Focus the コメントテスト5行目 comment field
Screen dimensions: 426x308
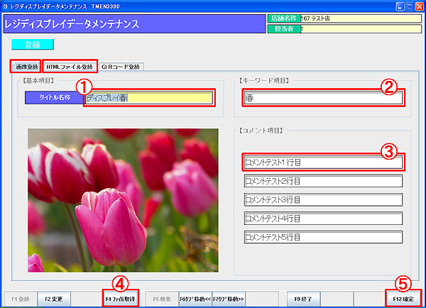pos(323,237)
